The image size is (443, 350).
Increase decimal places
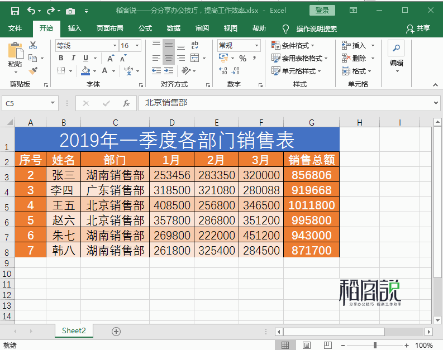(x=223, y=70)
